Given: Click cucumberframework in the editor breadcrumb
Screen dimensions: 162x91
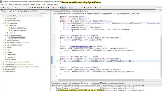Looking at the screenshot, I should coord(63,14).
